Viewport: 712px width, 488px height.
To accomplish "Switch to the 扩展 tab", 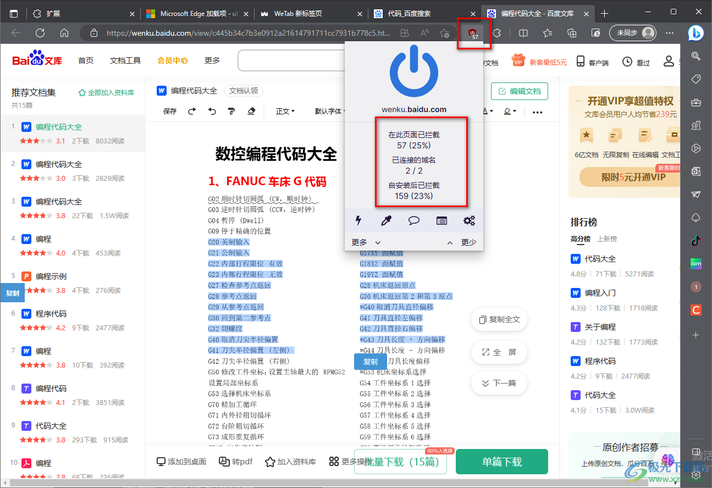I will pyautogui.click(x=82, y=13).
